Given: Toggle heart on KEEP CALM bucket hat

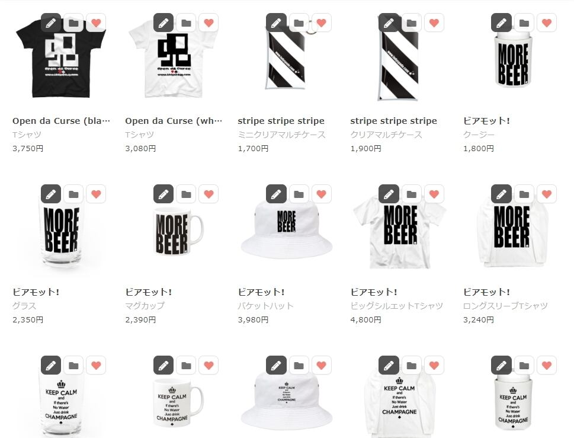Looking at the screenshot, I should 322,365.
